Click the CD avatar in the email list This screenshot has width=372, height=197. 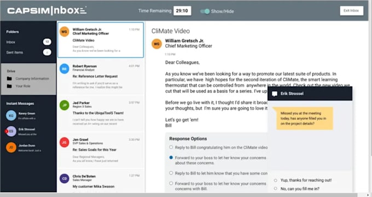pos(65,179)
